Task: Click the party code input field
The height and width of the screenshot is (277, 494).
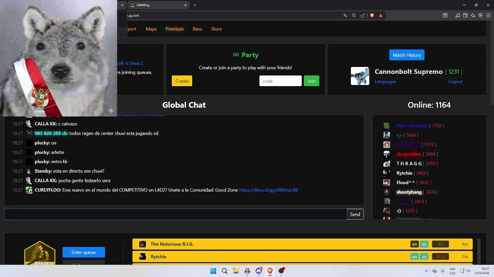Action: (280, 81)
